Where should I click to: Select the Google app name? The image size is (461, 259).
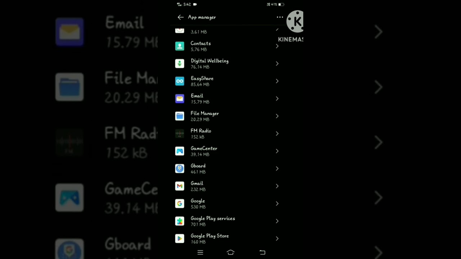198,201
